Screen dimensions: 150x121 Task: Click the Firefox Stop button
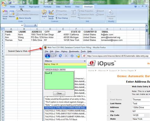click(x=66, y=56)
